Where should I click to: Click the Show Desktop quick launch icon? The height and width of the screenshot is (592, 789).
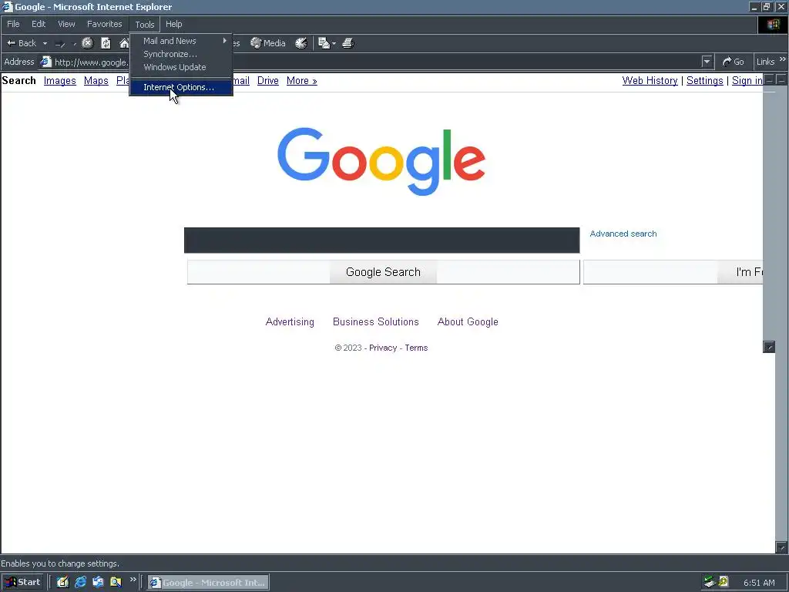(62, 583)
